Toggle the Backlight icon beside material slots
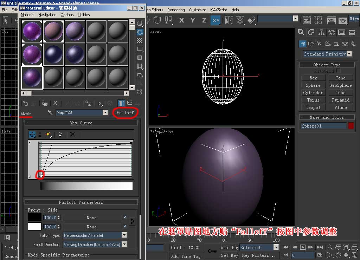This screenshot has width=360, height=260. tap(140, 32)
